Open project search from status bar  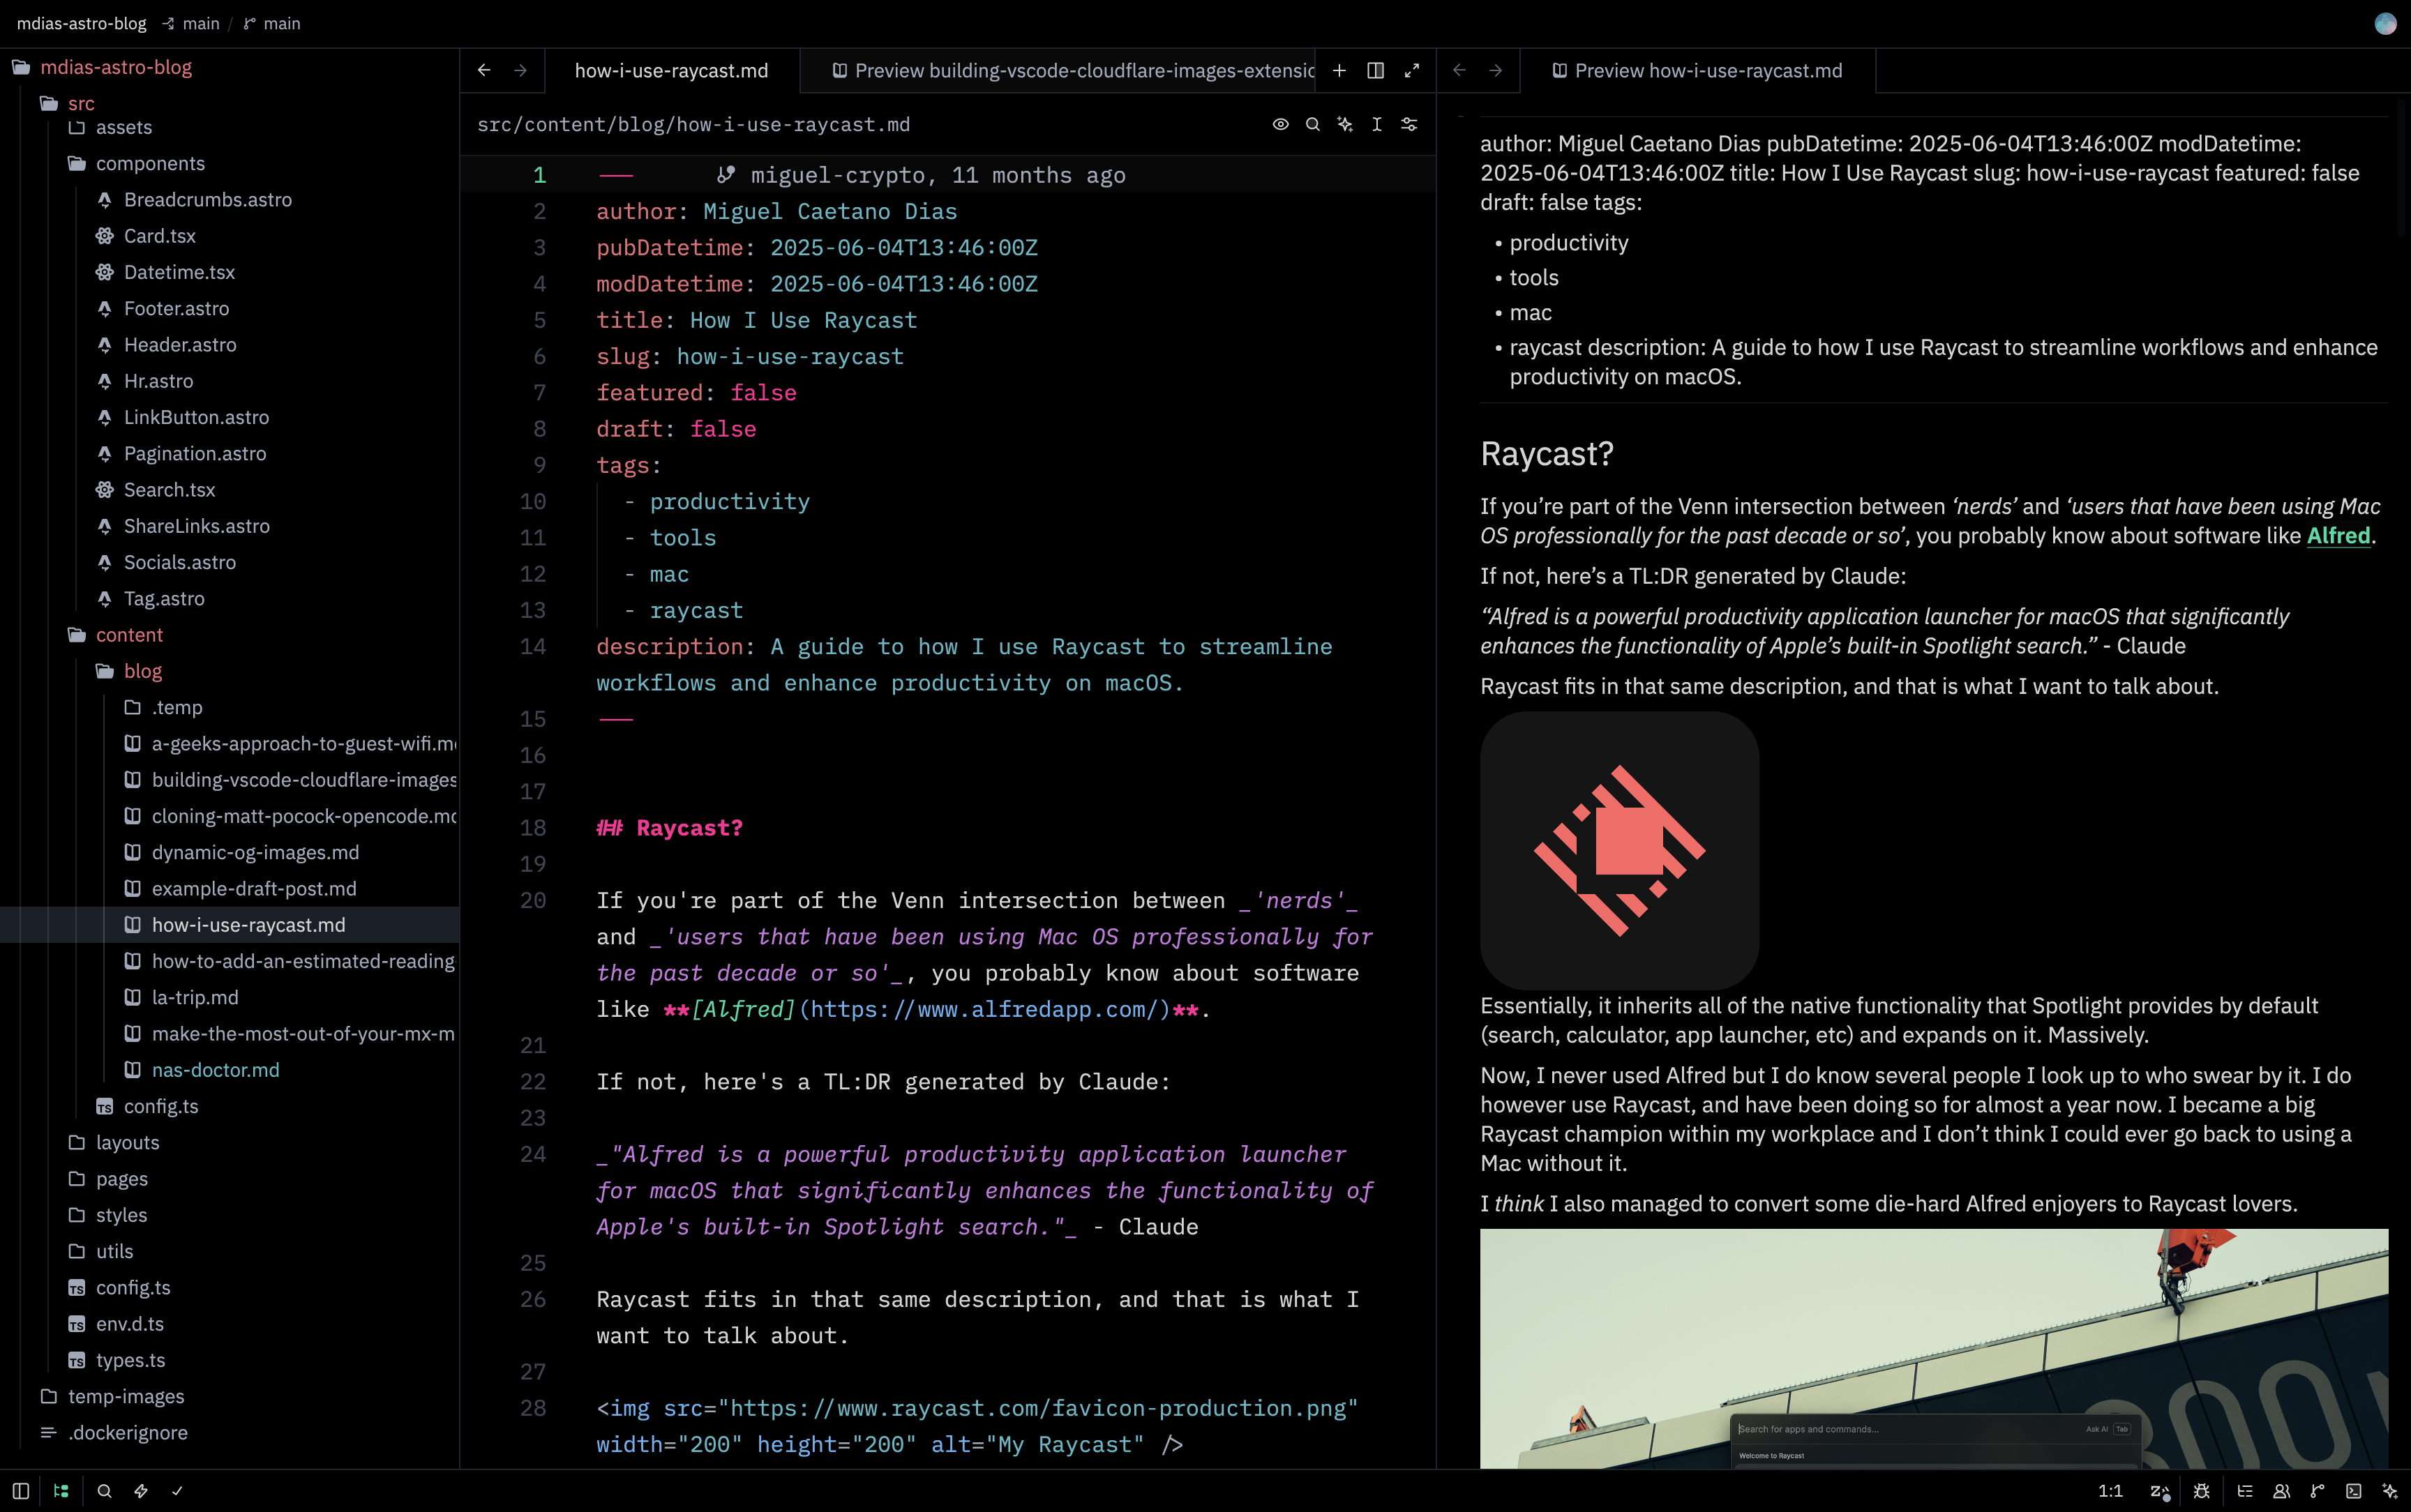point(104,1491)
